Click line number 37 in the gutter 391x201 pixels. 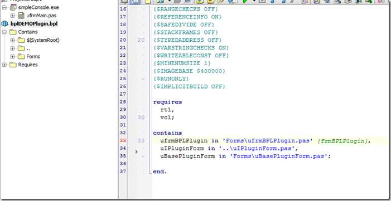tap(123, 171)
